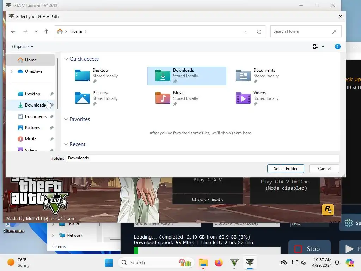361x271 pixels.
Task: Expand the OneDrive tree node
Action: [x=12, y=71]
